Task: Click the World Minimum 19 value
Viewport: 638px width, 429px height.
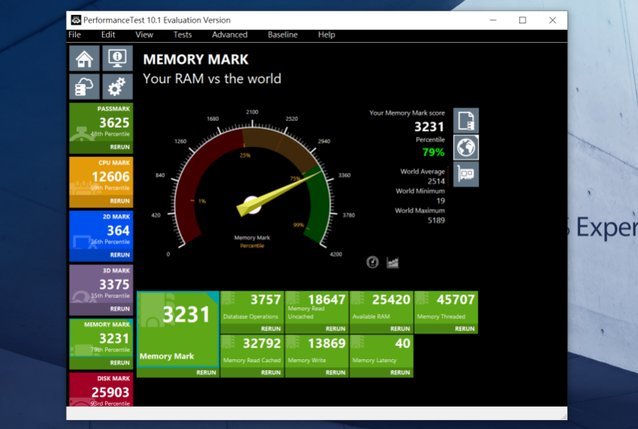Action: [440, 201]
